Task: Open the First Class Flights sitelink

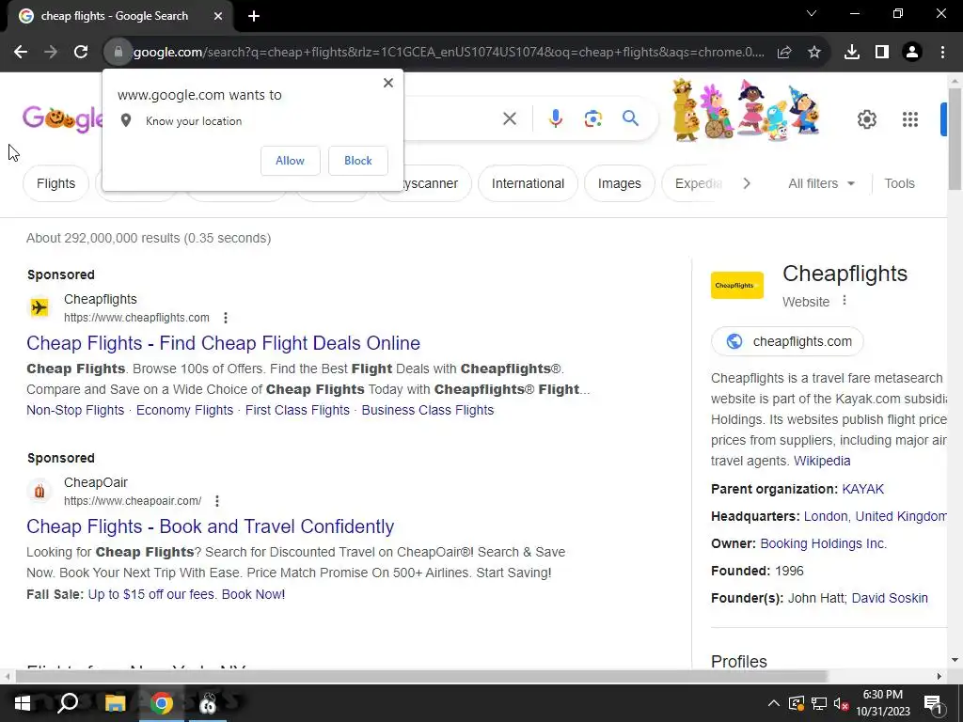Action: (297, 410)
